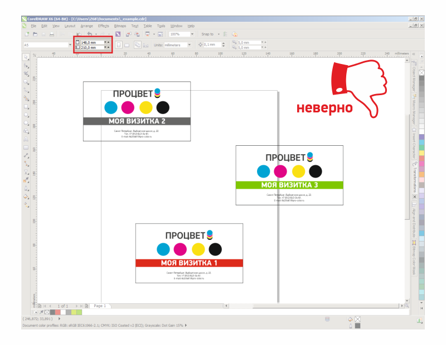Click the Import icon in toolbar
446x345 pixels.
(x=129, y=34)
